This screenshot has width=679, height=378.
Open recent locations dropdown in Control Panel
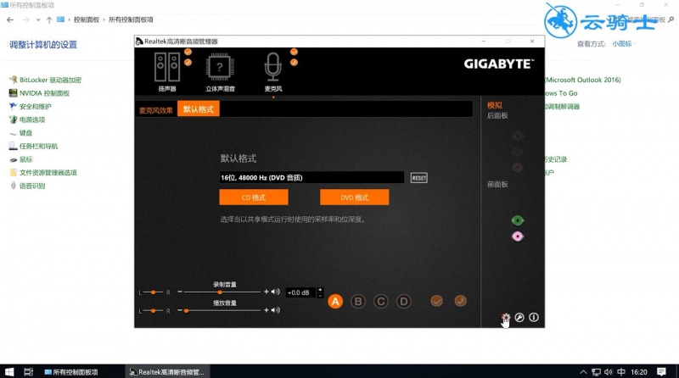coord(38,19)
